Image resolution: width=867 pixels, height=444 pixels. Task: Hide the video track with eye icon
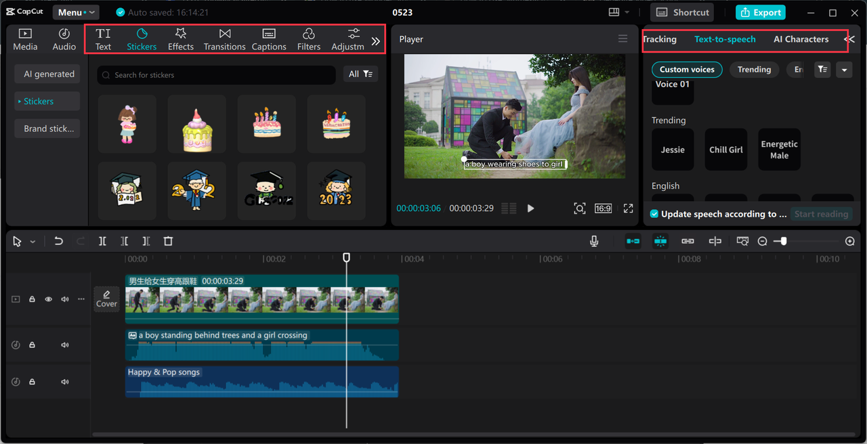(48, 299)
